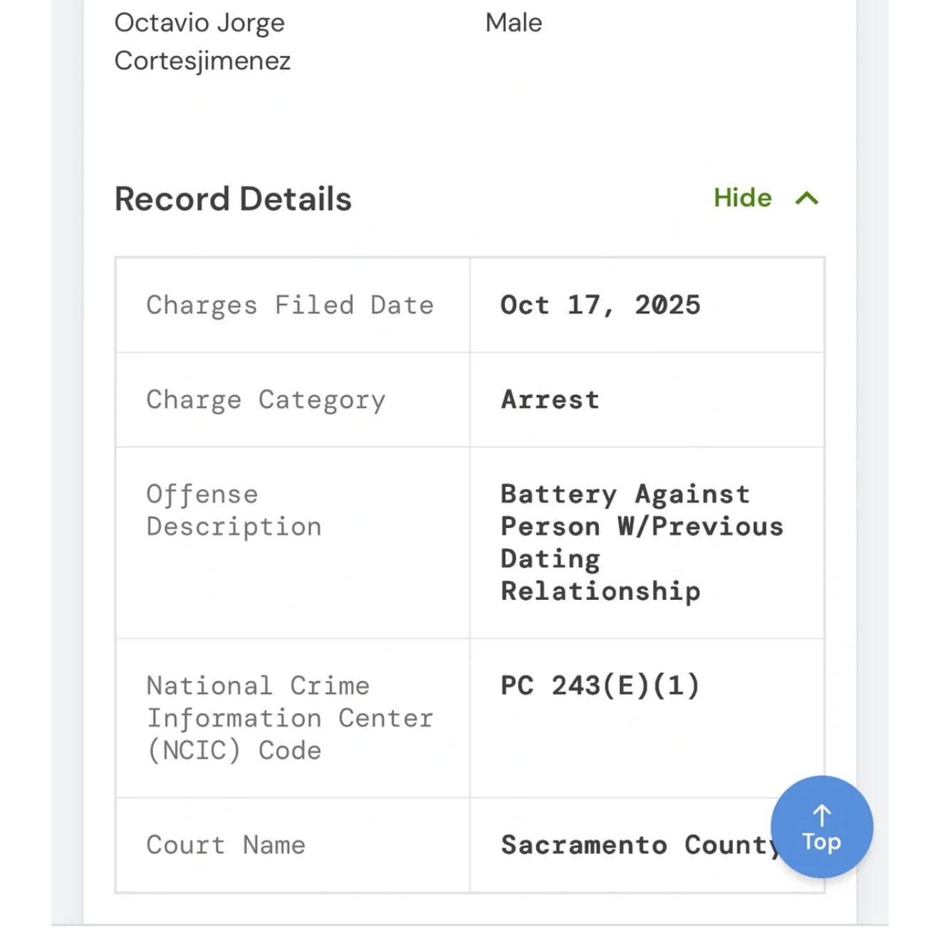This screenshot has height=928, width=940.
Task: Click the Hide link
Action: point(743,198)
